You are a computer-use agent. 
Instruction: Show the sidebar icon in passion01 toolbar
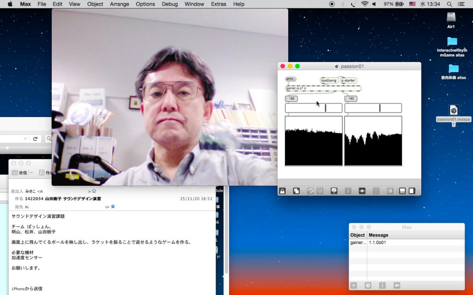coord(412,191)
